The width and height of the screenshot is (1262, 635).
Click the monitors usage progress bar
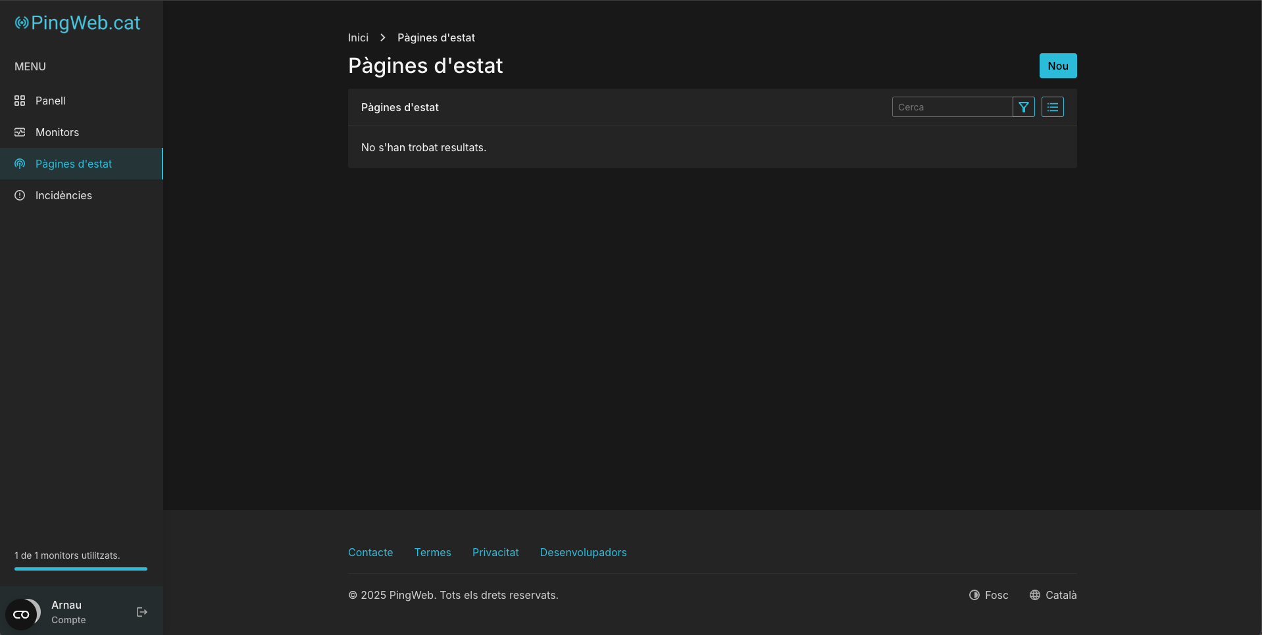click(81, 569)
